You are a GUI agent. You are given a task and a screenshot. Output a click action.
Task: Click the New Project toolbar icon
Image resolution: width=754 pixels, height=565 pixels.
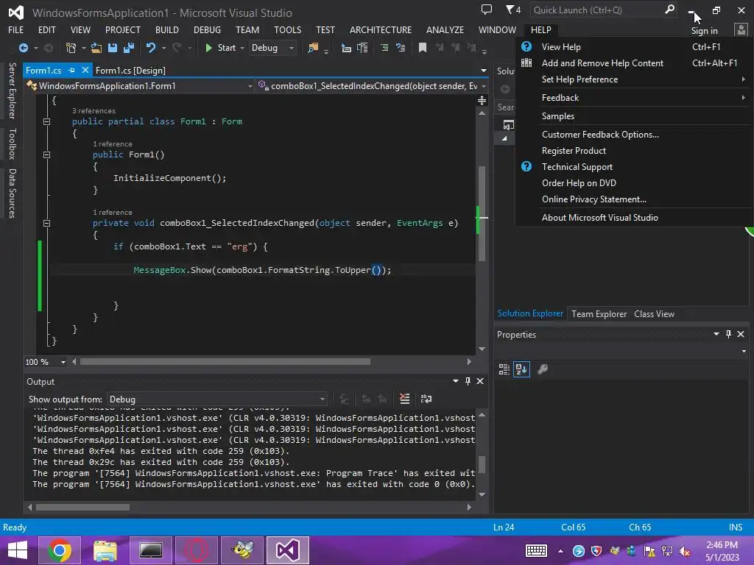pyautogui.click(x=71, y=48)
